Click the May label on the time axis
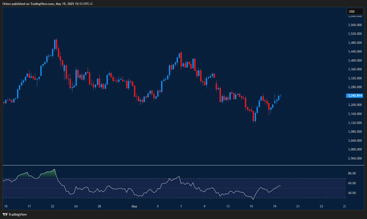 point(134,206)
